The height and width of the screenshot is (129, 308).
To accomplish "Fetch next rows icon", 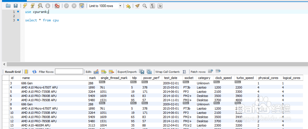I will pos(211,71).
